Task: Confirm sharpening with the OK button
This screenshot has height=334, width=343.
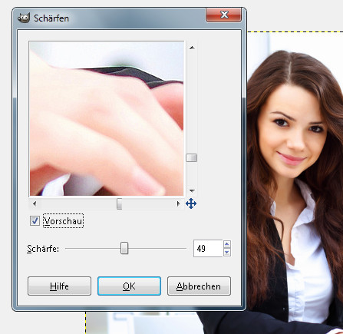Action: click(129, 286)
